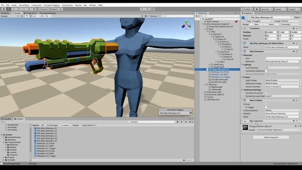This screenshot has width=302, height=170.
Task: Open the Collab dropdown
Action: (247, 9)
